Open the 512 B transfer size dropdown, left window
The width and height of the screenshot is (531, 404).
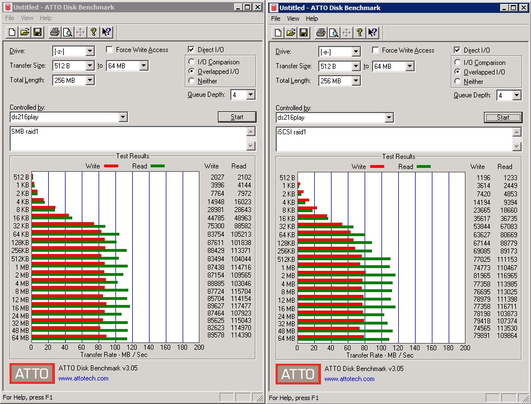(90, 65)
